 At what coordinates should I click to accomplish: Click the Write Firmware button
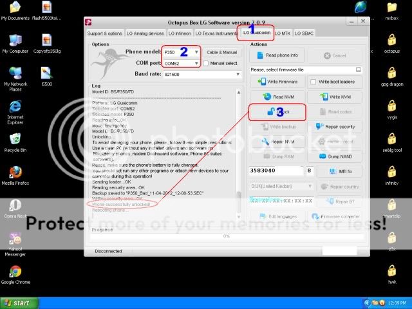277,82
